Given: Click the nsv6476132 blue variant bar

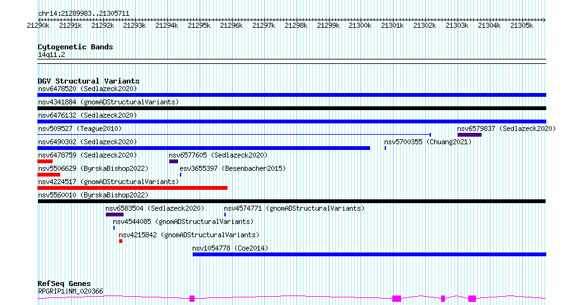Looking at the screenshot, I should pos(292,121).
